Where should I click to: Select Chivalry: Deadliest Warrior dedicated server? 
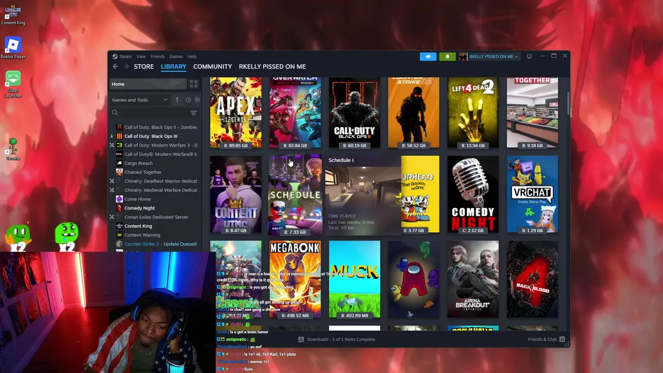[155, 181]
